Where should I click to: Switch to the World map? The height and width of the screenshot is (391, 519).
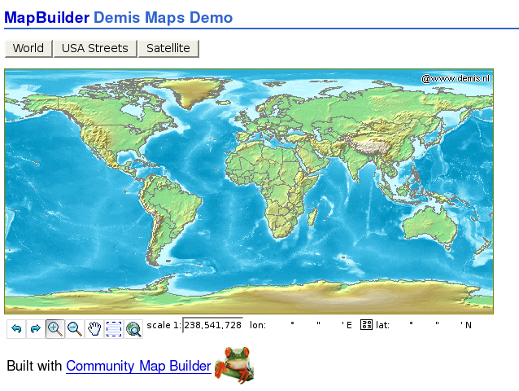28,48
